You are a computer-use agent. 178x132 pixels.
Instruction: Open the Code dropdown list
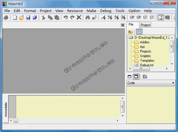click(x=173, y=83)
